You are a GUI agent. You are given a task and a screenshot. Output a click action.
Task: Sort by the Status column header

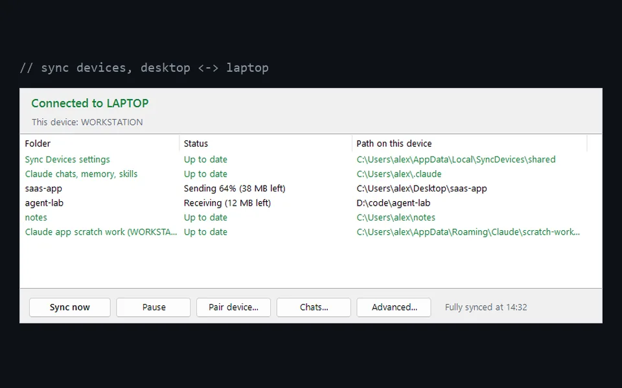pyautogui.click(x=266, y=144)
